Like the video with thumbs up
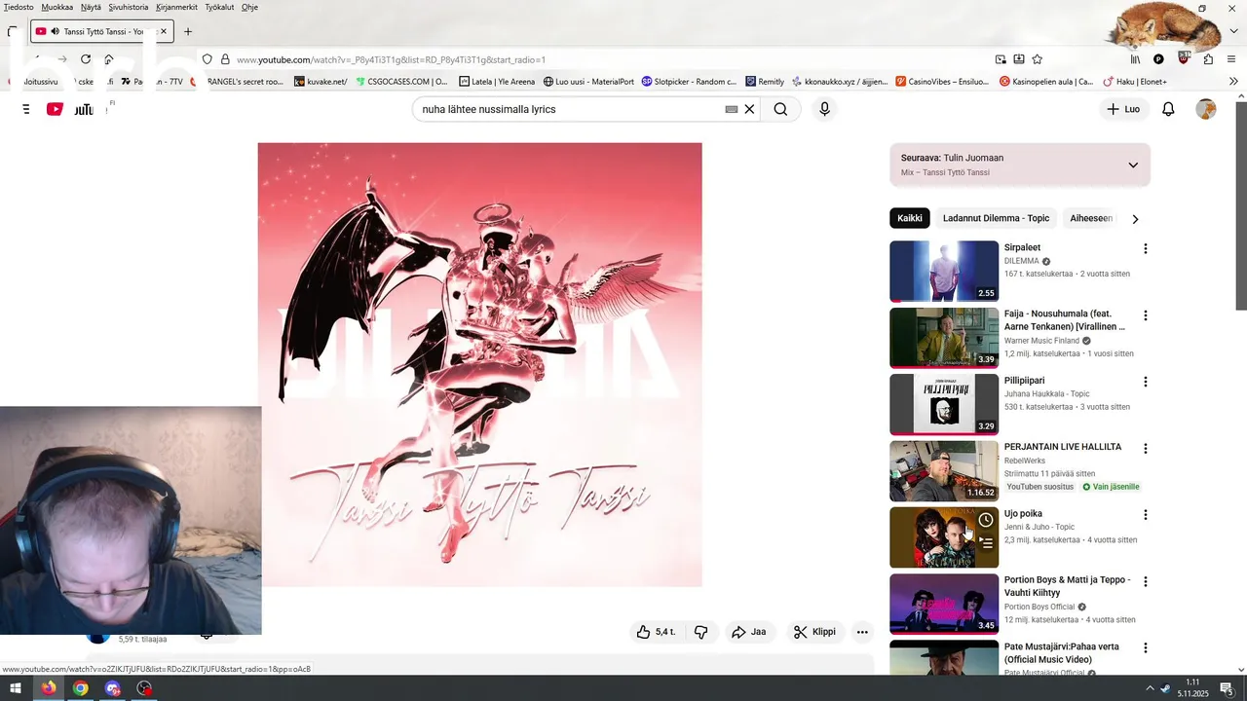Viewport: 1247px width, 701px height. click(656, 632)
